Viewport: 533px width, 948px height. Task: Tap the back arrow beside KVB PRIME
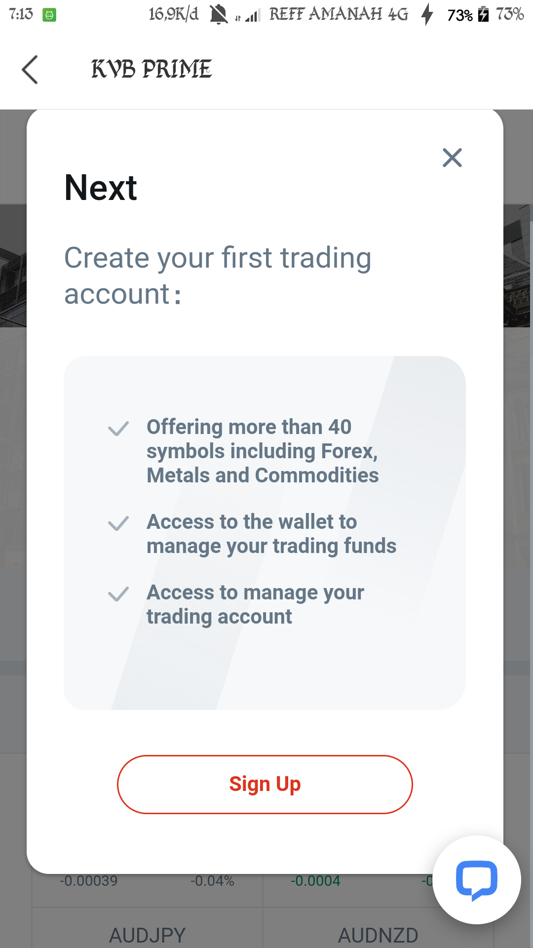30,70
